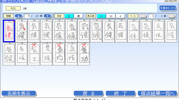The height and width of the screenshot is (100, 179).
Task: Select sixth answer card in top row
Action: (71, 31)
